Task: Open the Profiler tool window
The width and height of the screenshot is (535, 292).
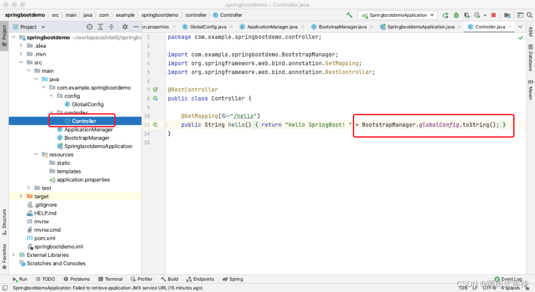Action: 141,279
